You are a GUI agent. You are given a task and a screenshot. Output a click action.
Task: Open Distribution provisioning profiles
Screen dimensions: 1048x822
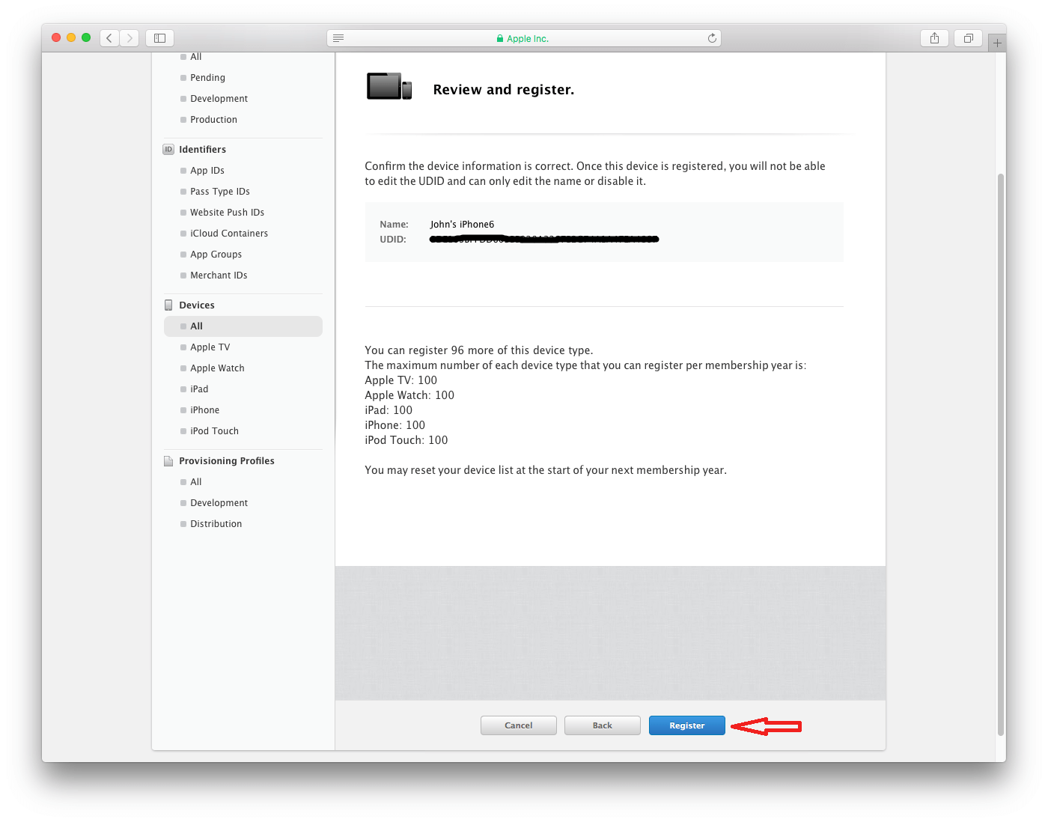tap(216, 524)
